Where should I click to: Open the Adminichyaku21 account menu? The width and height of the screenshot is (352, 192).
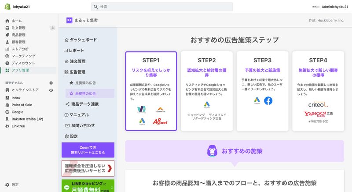[330, 7]
